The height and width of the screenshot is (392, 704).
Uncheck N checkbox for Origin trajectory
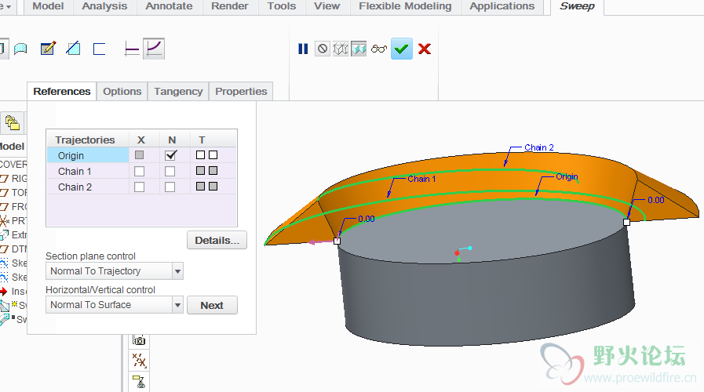pyautogui.click(x=170, y=155)
